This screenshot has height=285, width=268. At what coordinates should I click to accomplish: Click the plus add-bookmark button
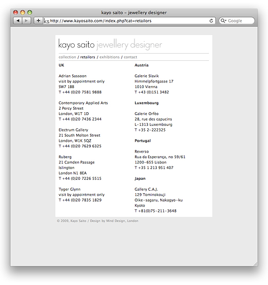(38, 21)
